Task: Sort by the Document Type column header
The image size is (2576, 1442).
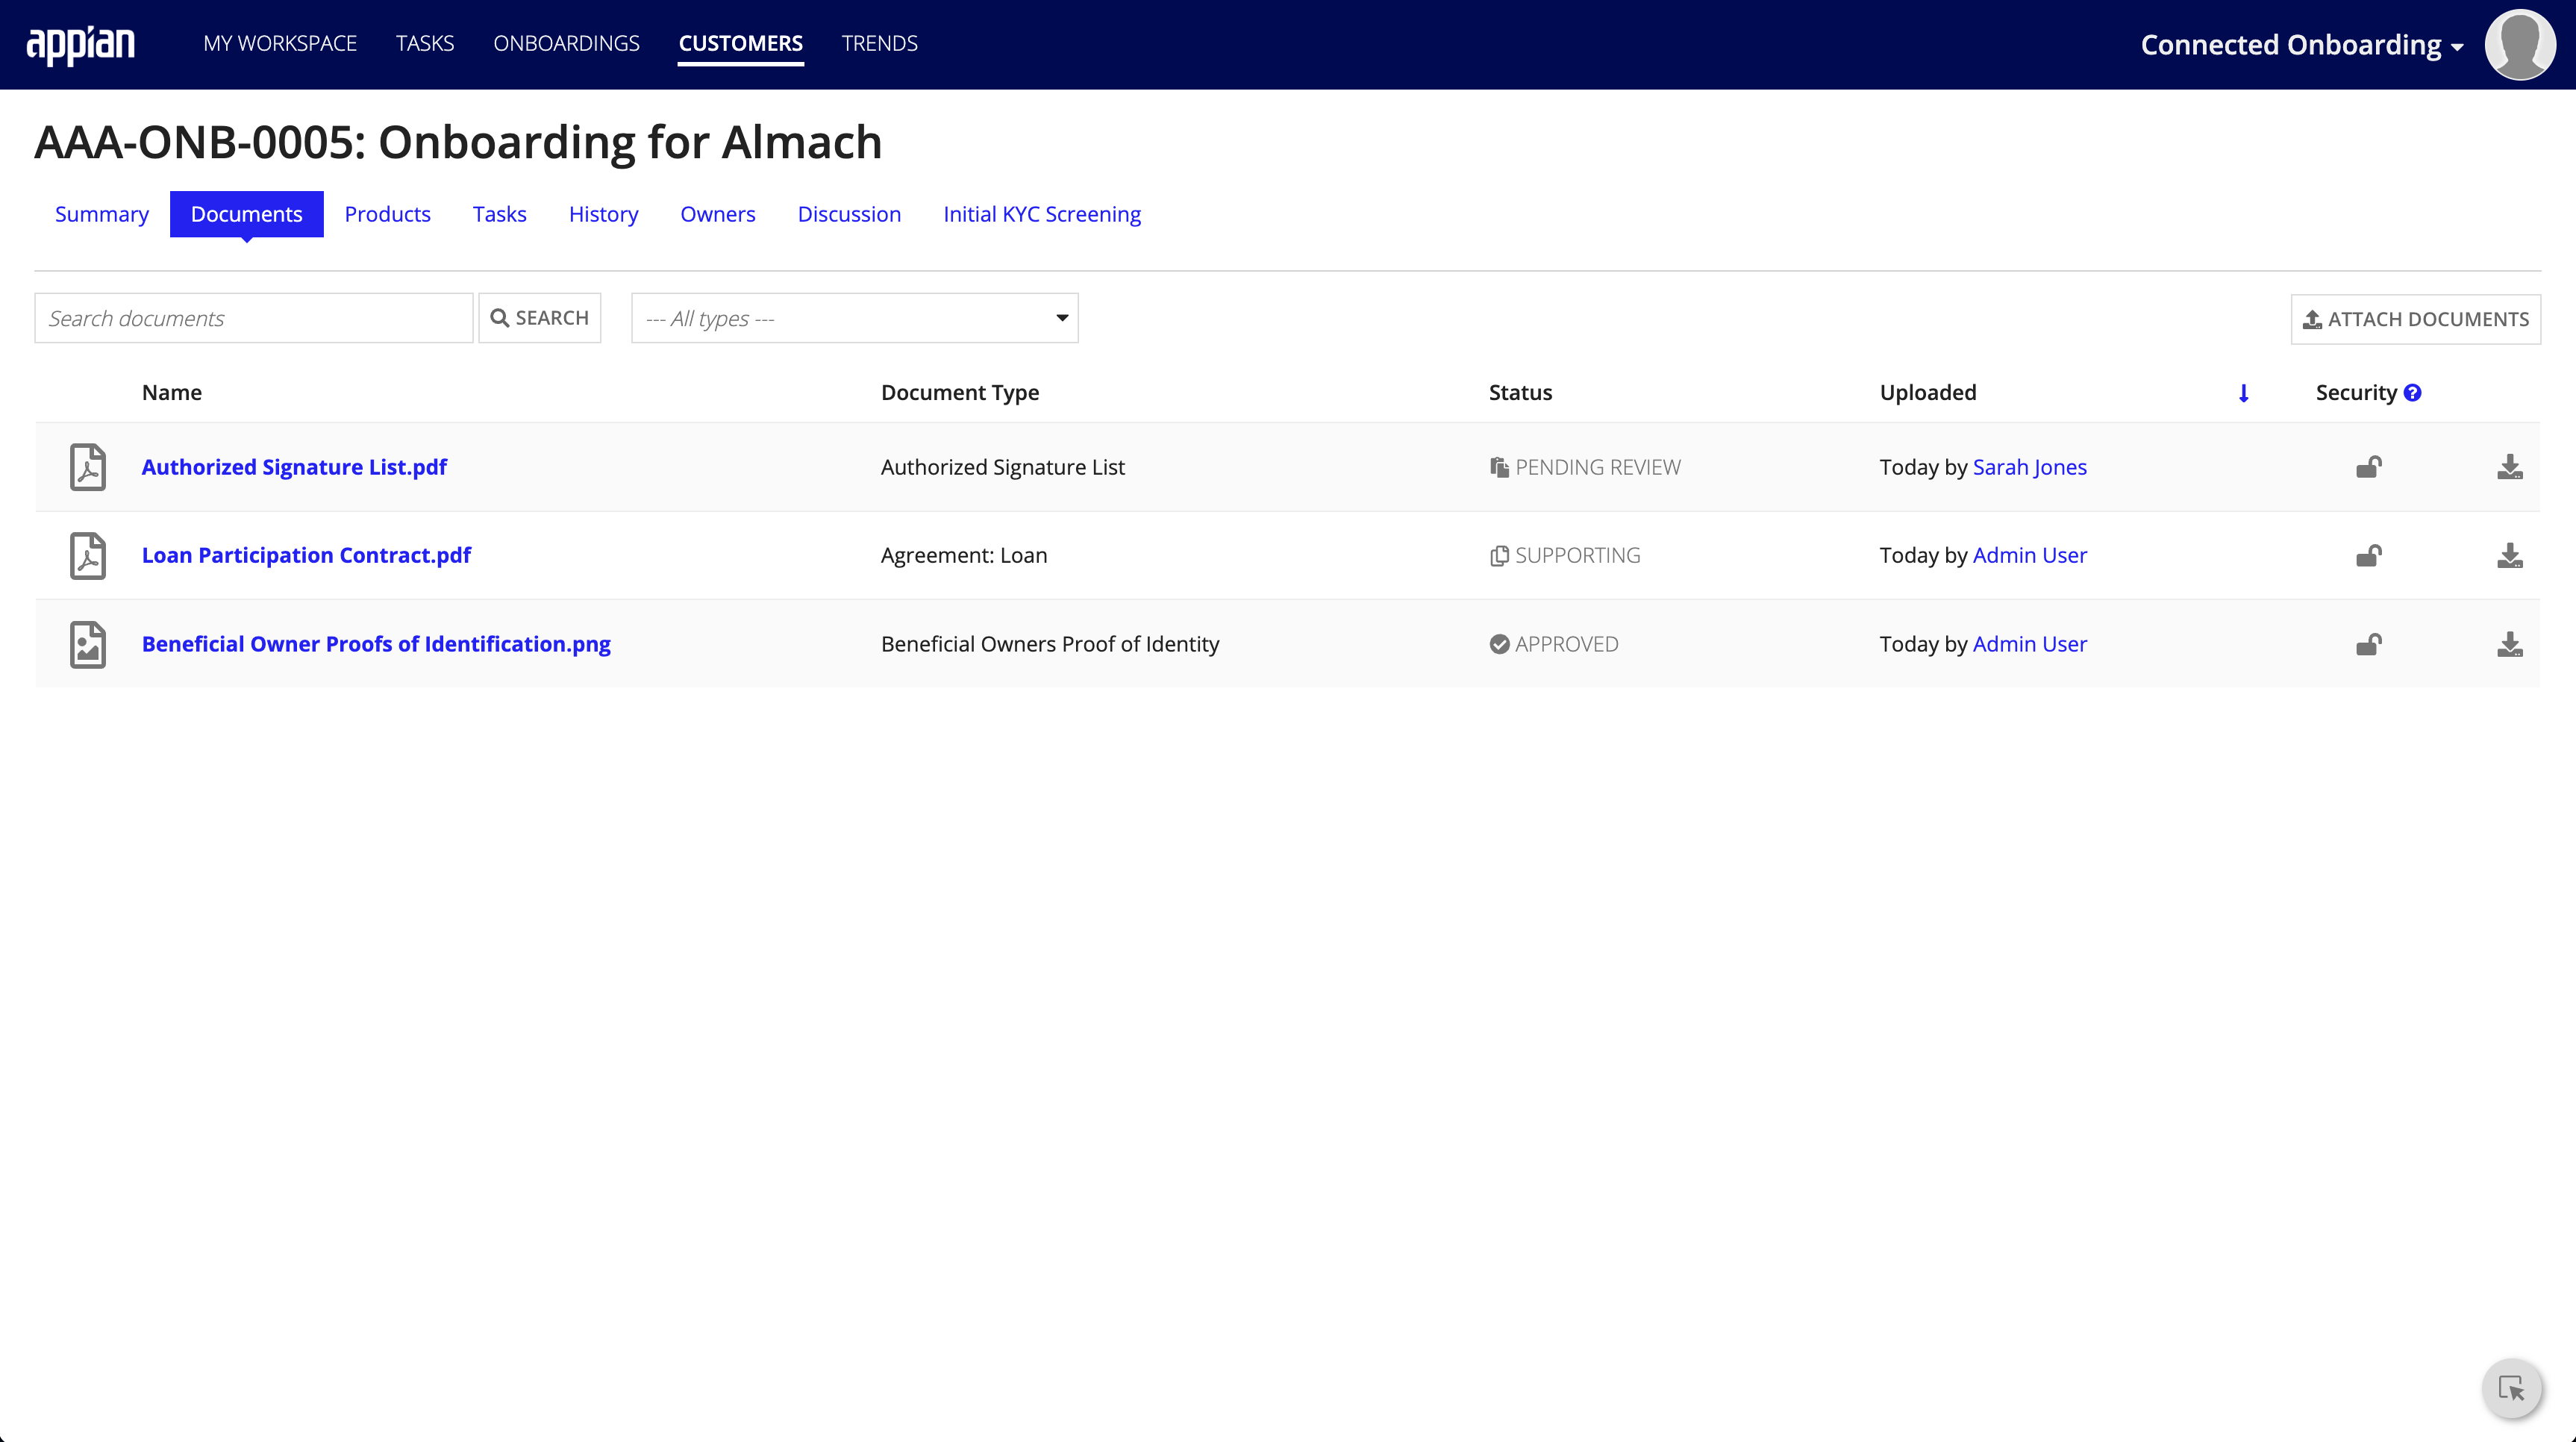Action: coord(960,393)
